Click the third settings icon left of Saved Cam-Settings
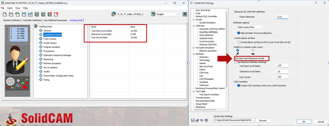 (202, 120)
